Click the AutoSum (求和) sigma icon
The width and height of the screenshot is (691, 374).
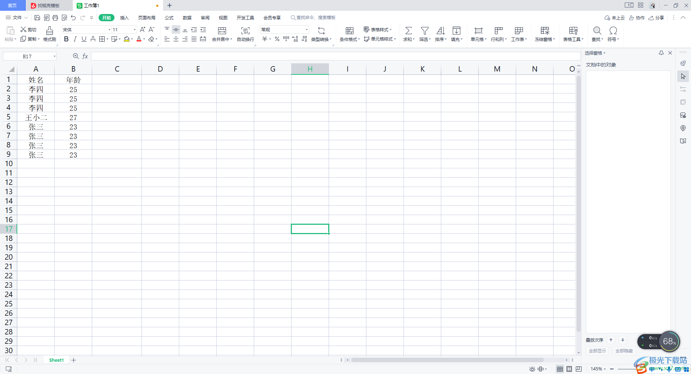pyautogui.click(x=408, y=31)
